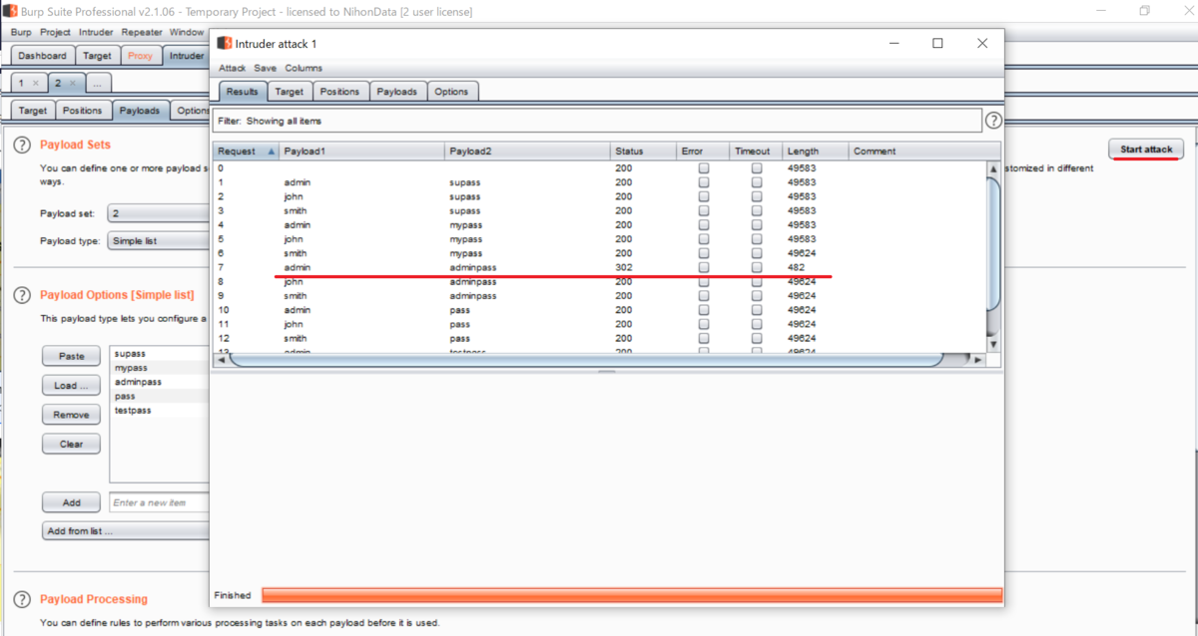Focus the 'Enter a new item' field

[x=160, y=502]
